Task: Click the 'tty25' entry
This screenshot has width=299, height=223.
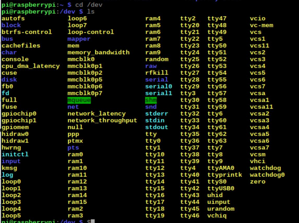Action: point(190,59)
